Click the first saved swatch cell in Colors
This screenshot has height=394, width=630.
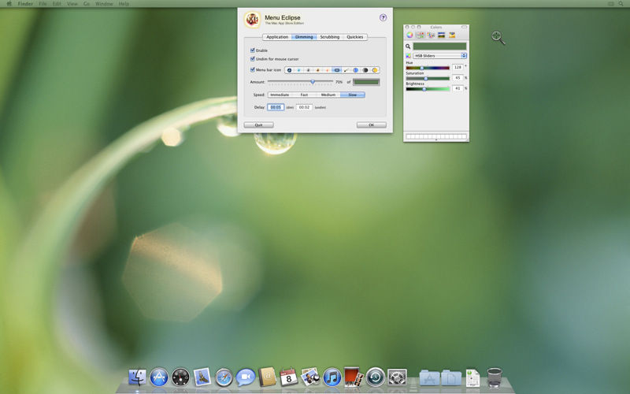pos(408,136)
